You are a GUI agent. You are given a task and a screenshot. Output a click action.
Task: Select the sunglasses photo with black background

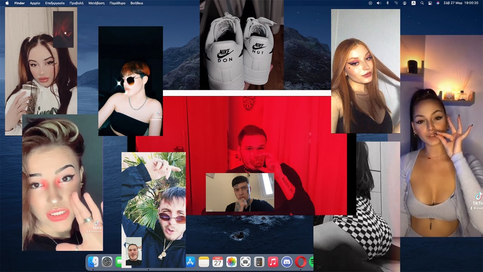click(131, 81)
